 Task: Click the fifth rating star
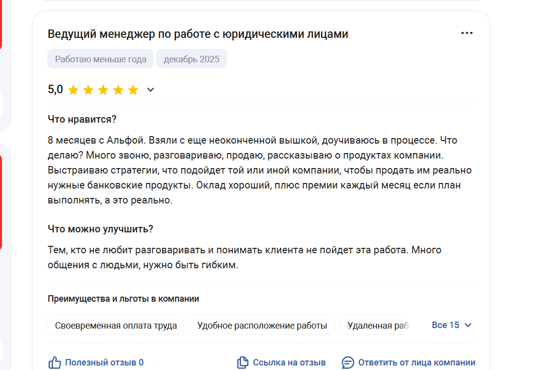(133, 90)
